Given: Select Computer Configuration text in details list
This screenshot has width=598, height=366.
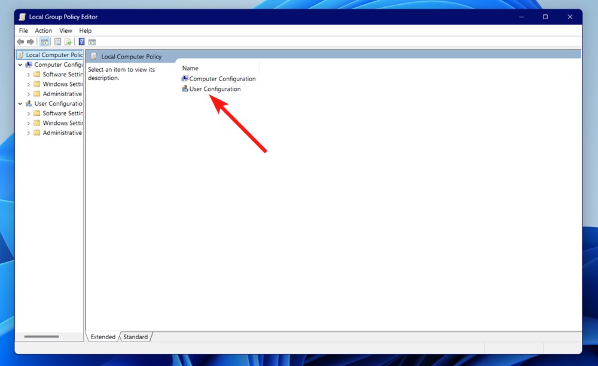Looking at the screenshot, I should coord(222,78).
